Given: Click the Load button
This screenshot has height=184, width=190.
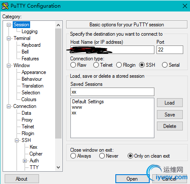Looking at the screenshot, I should (170, 103).
